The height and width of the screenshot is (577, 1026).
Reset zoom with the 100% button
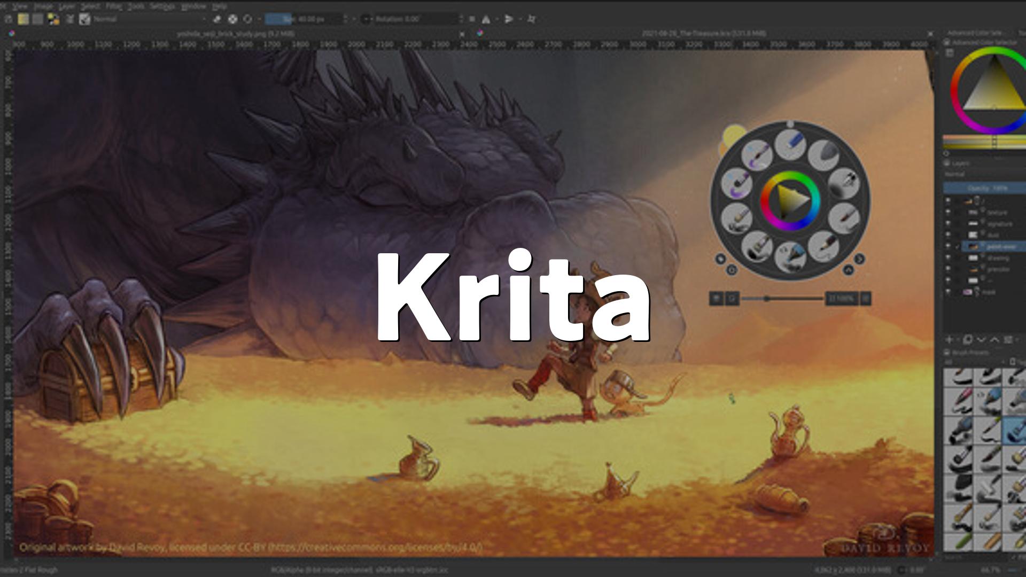tap(842, 298)
